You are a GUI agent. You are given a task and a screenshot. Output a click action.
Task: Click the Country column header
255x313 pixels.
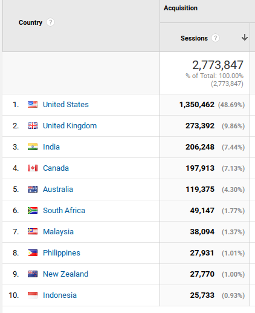(x=30, y=22)
